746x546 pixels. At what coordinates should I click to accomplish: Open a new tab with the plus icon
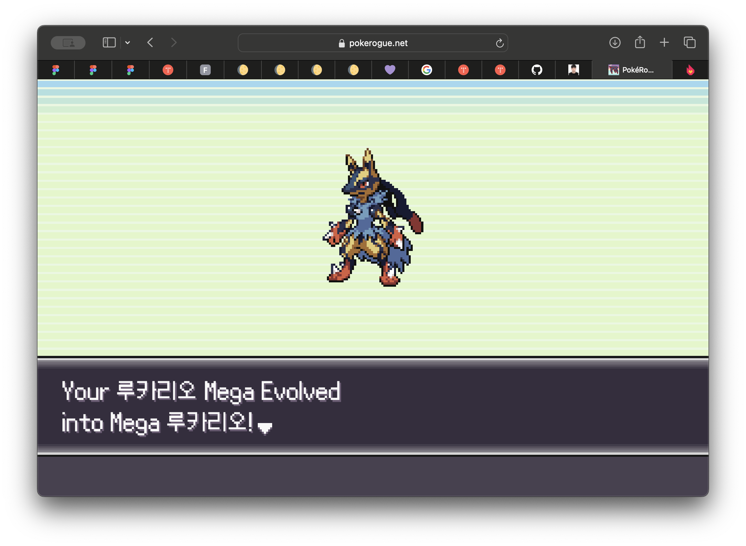click(x=664, y=42)
